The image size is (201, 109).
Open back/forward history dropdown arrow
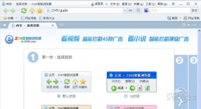click(18, 11)
